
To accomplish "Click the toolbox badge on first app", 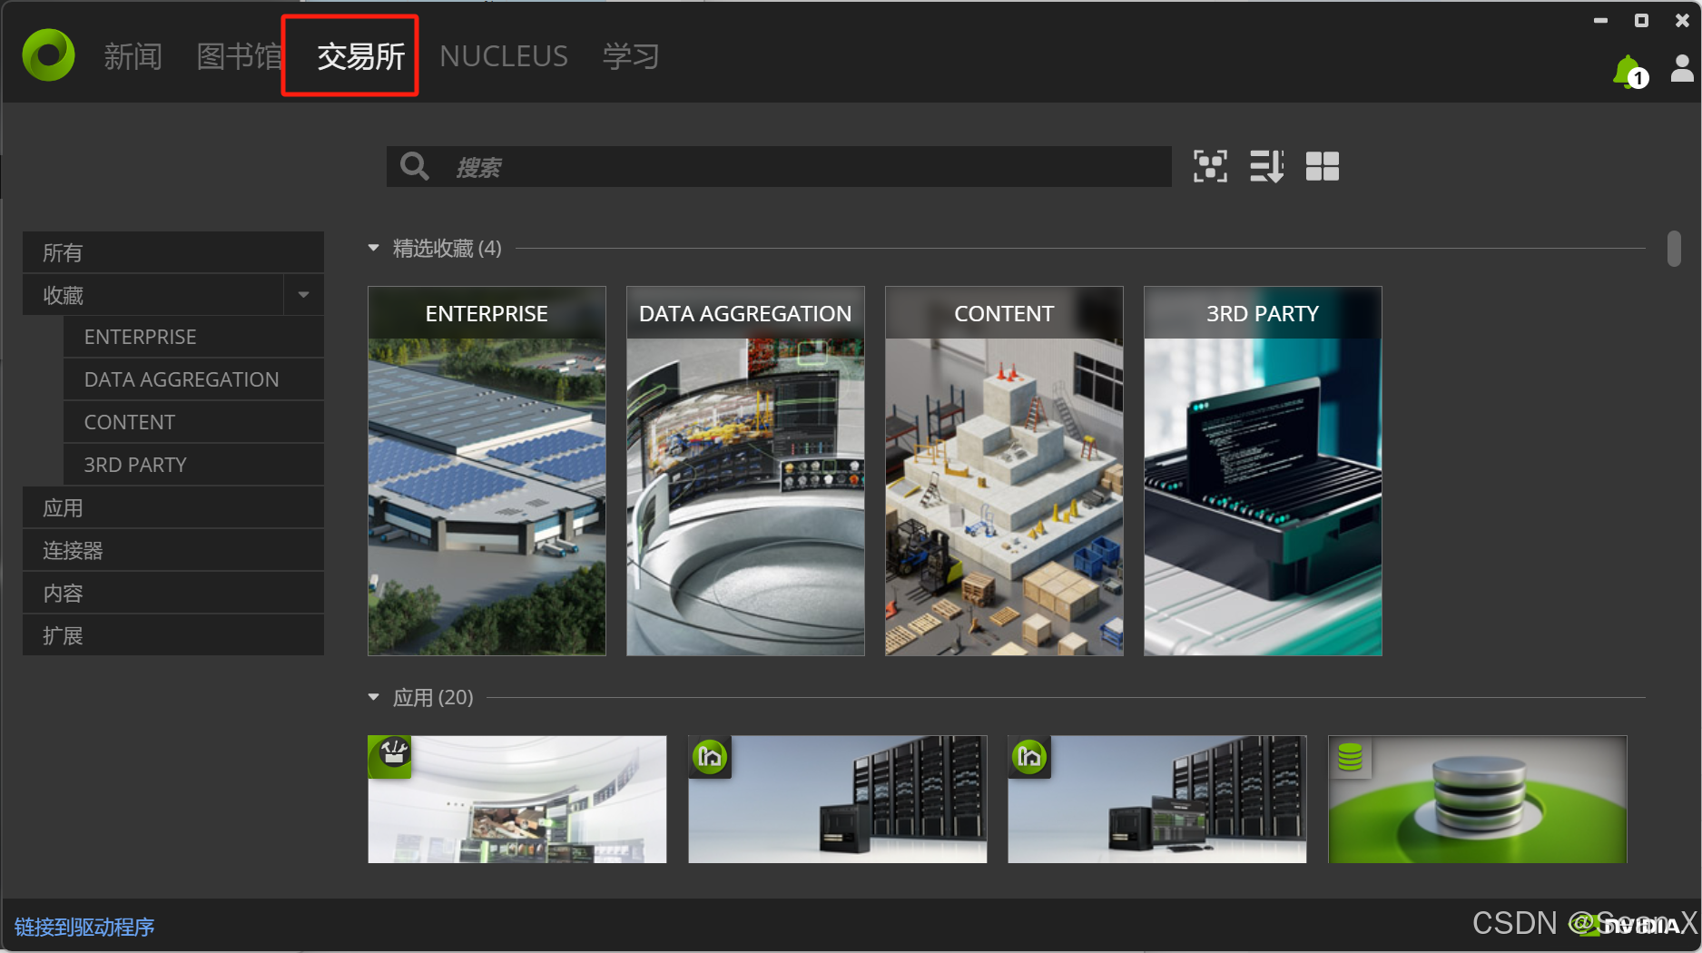I will [390, 755].
